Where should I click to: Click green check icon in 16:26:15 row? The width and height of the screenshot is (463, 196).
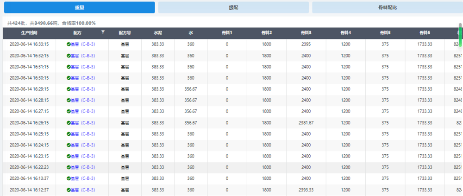click(x=69, y=123)
